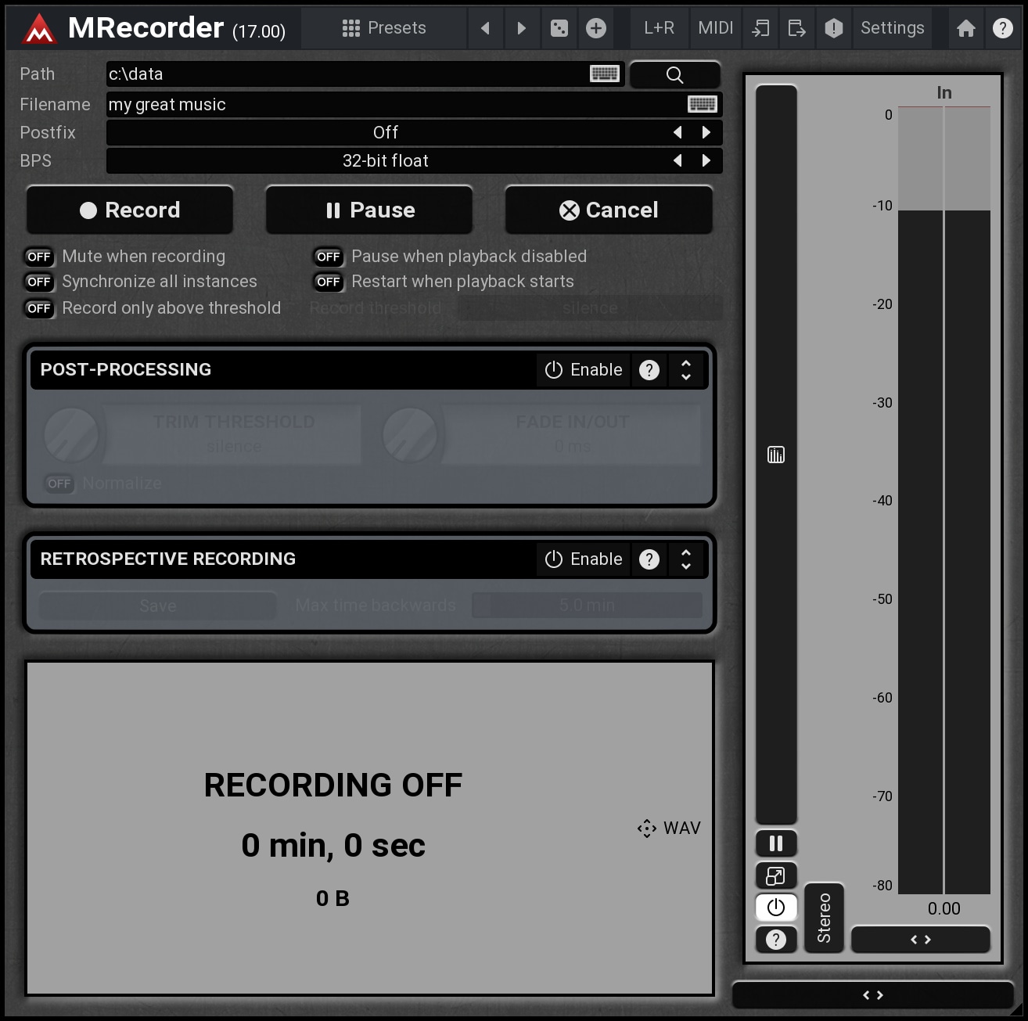Click the add preset plus icon
Viewport: 1028px width, 1021px height.
pos(596,29)
